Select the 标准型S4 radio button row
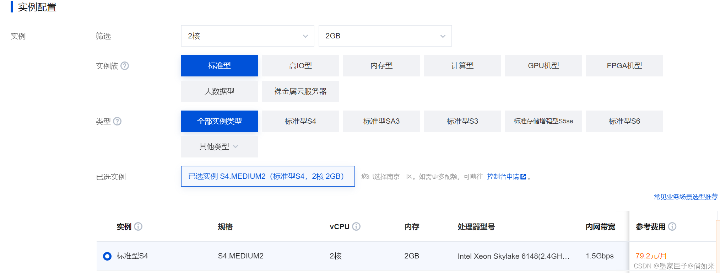 pos(107,256)
